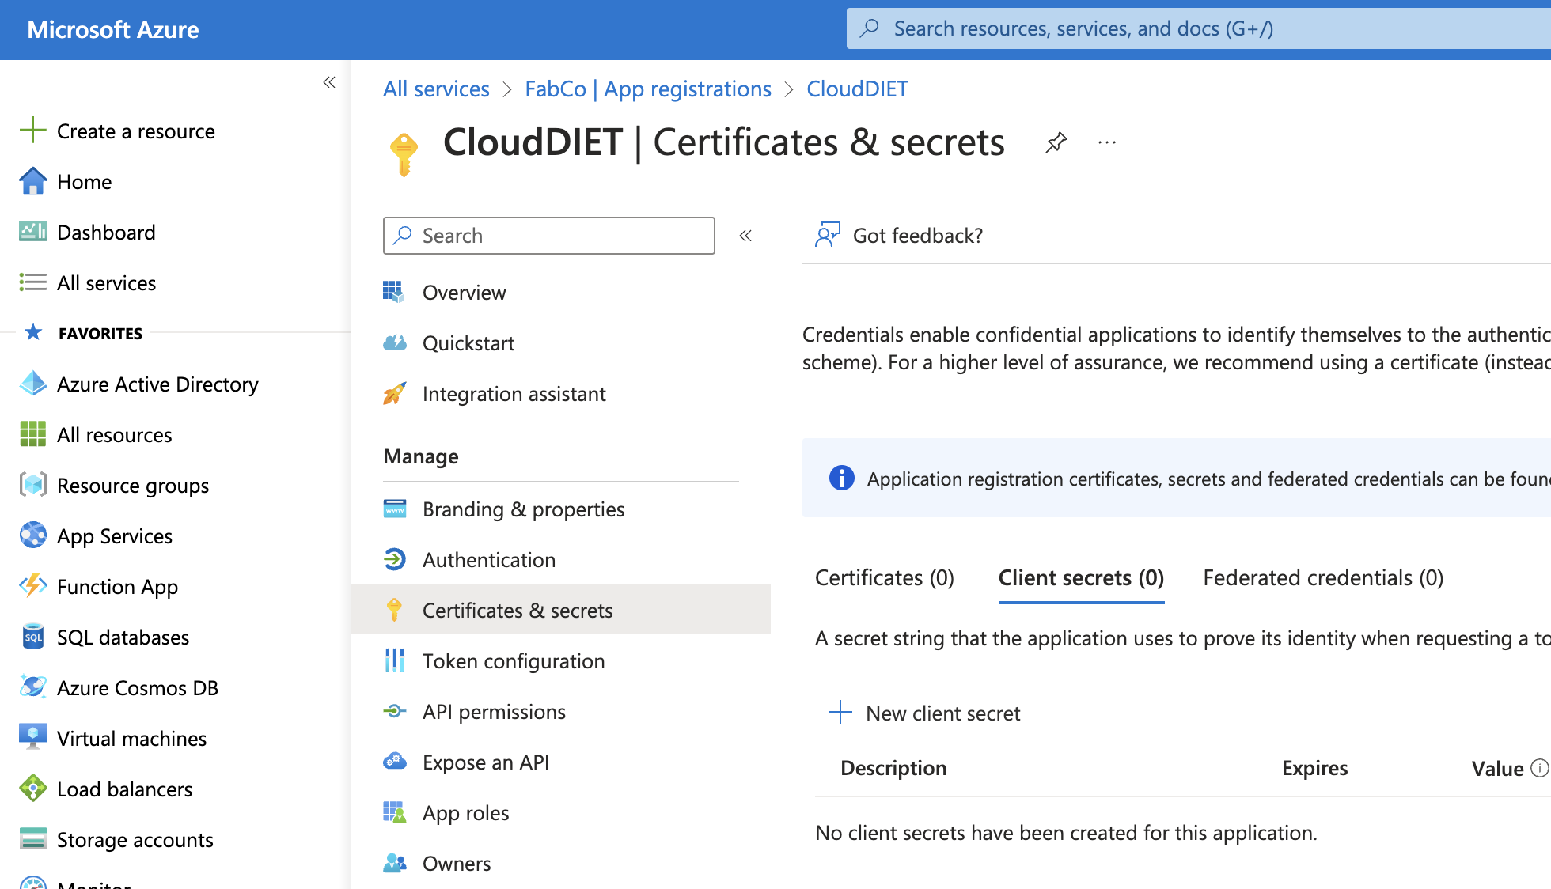
Task: Navigate to FabCo App registrations breadcrumb
Action: click(x=647, y=89)
